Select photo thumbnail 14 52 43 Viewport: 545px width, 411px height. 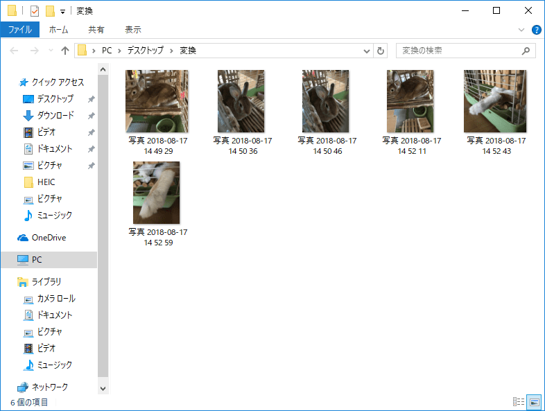coord(495,101)
